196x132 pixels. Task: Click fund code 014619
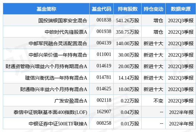(104, 66)
